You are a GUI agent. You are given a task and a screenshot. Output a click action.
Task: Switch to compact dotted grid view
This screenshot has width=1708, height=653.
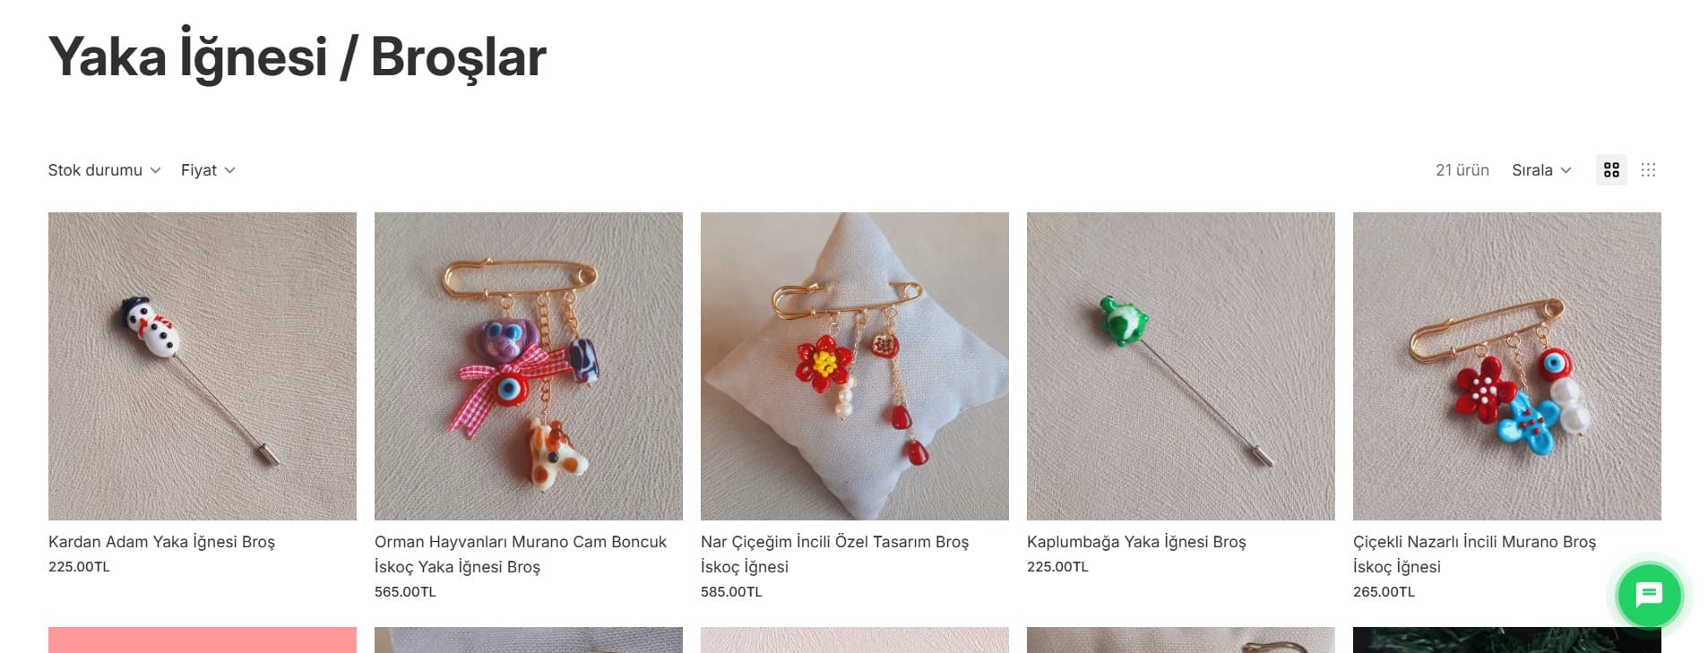coord(1648,169)
